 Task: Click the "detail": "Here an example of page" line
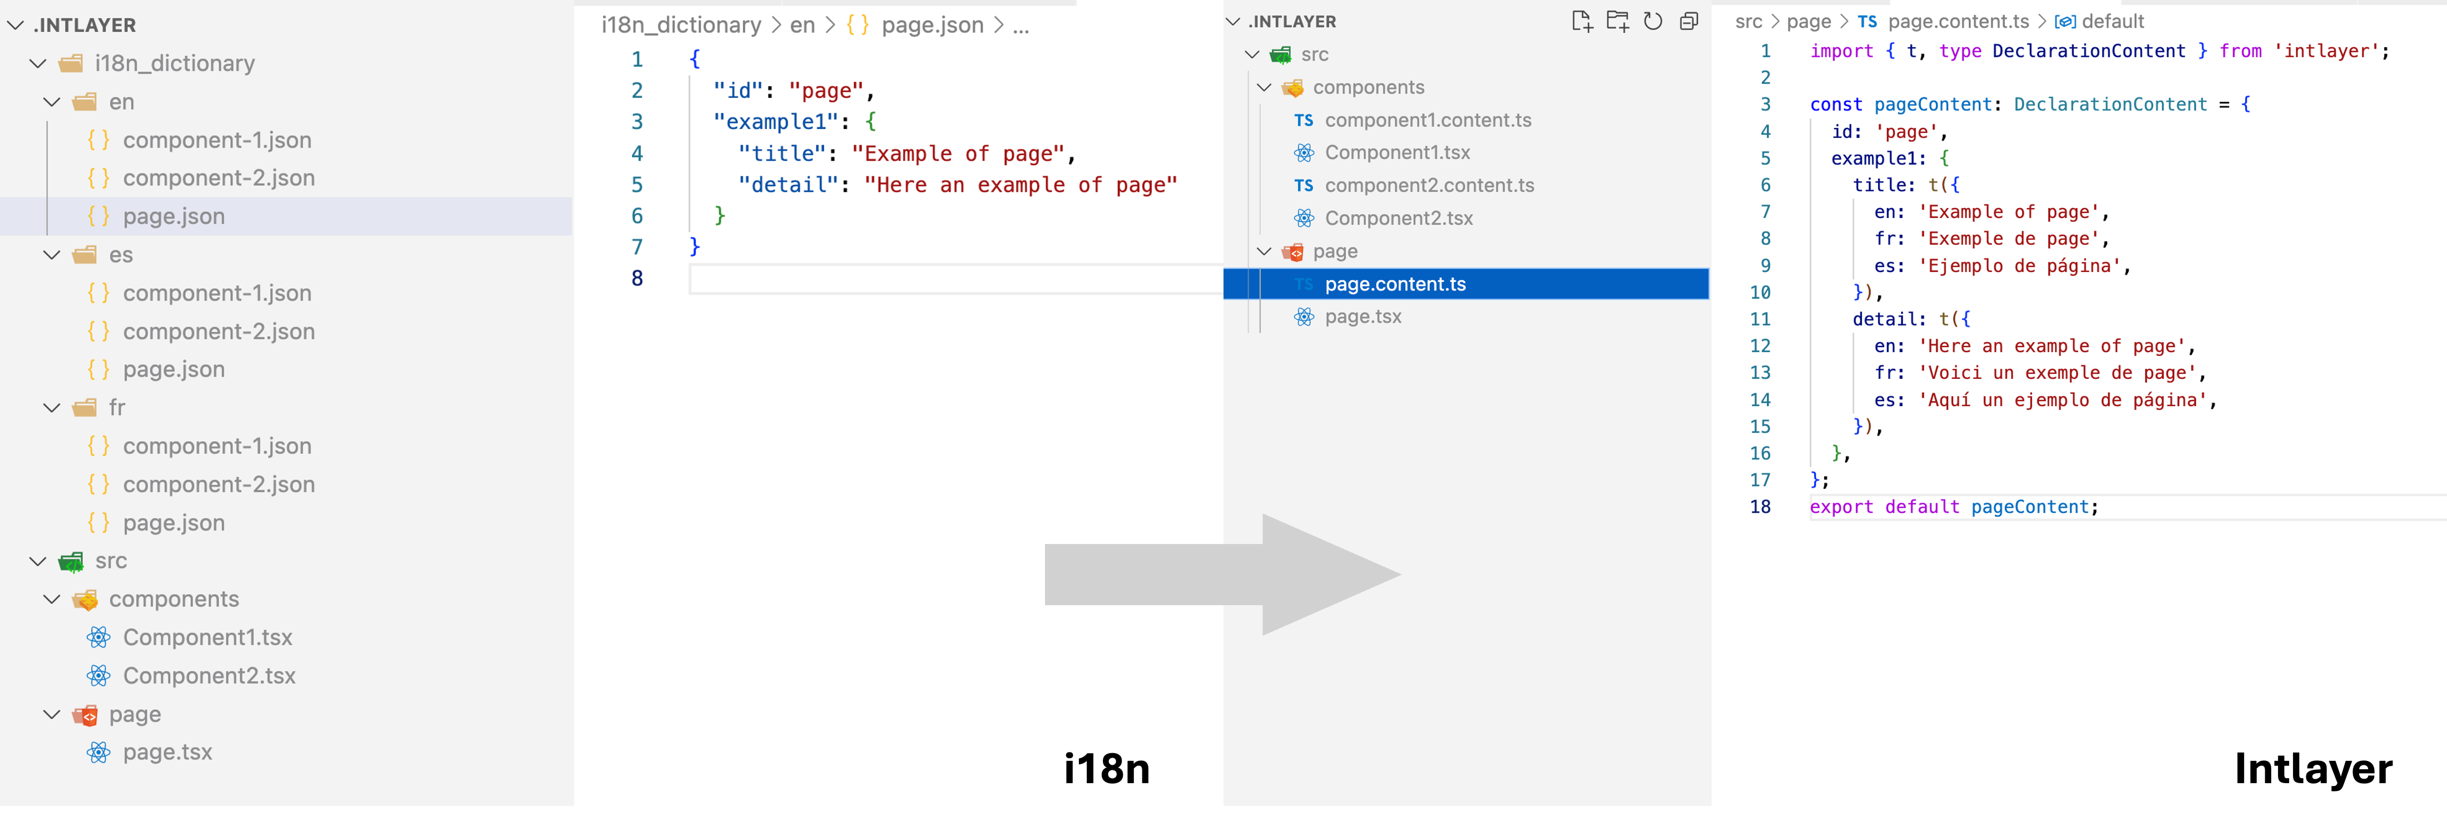click(x=958, y=185)
